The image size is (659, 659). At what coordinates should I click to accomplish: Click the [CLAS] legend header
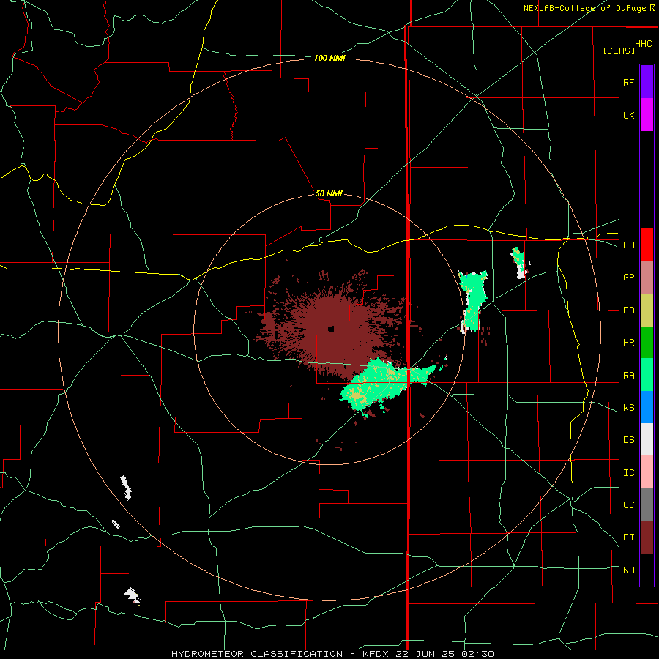coord(619,51)
